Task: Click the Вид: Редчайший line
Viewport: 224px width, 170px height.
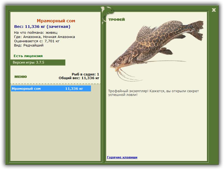Action: click(x=29, y=45)
